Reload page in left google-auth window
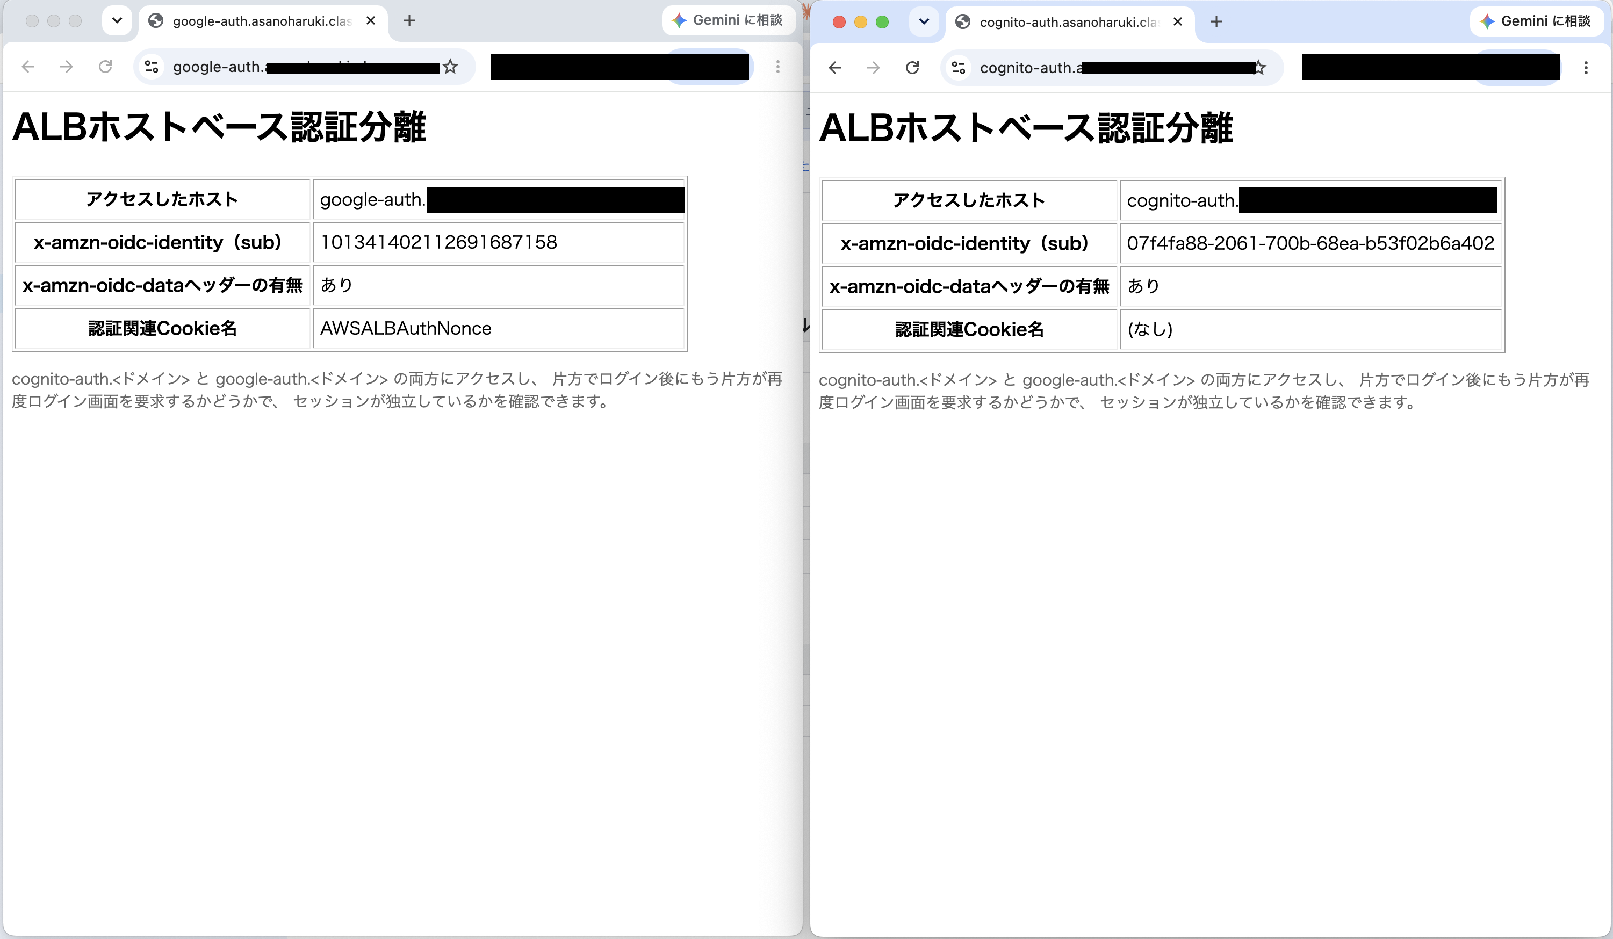The width and height of the screenshot is (1613, 939). click(x=106, y=67)
